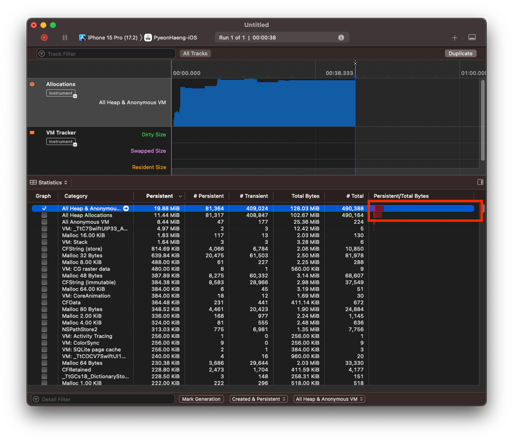Select the VM: ColorSync row
This screenshot has width=513, height=441.
click(253, 343)
